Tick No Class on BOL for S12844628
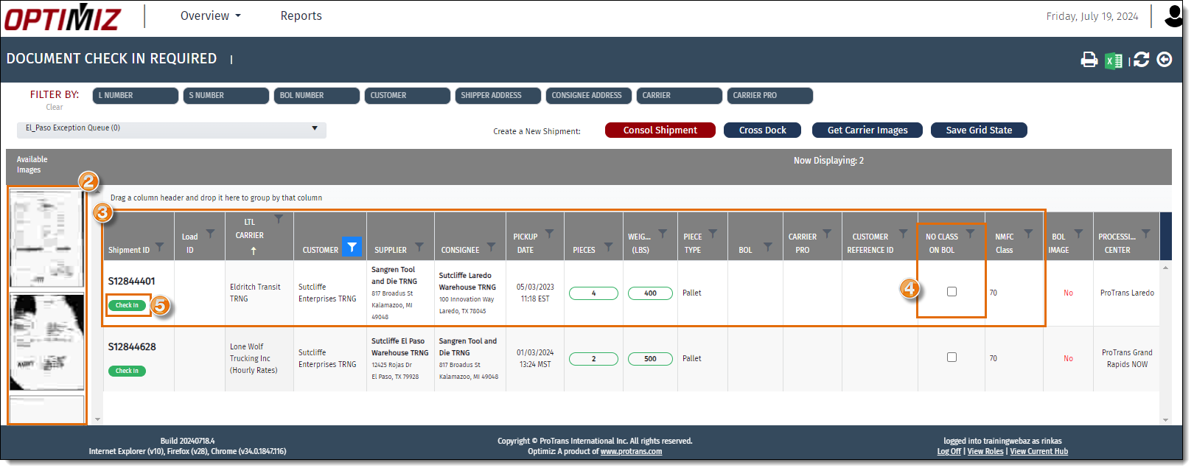The width and height of the screenshot is (1194, 471). click(x=952, y=357)
